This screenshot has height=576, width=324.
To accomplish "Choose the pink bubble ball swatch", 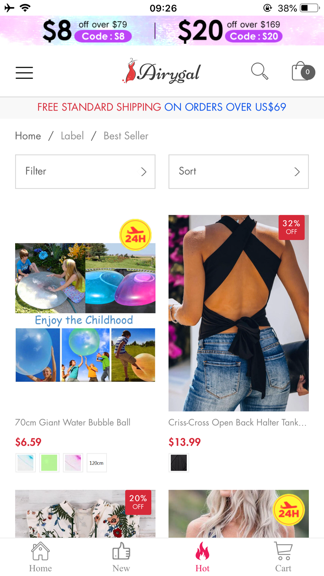I will point(73,463).
